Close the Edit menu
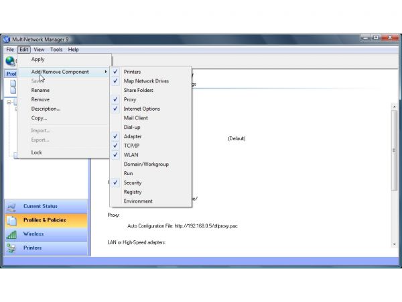Image resolution: width=402 pixels, height=302 pixels. [x=24, y=50]
